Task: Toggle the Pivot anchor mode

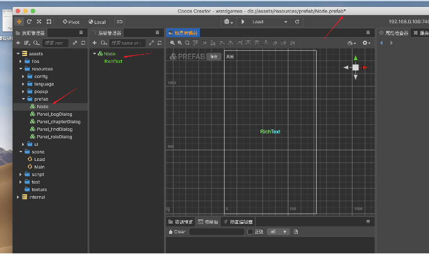Action: (x=71, y=21)
